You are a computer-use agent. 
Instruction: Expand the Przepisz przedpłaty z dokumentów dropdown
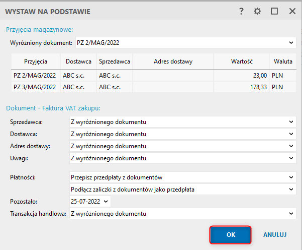point(291,177)
